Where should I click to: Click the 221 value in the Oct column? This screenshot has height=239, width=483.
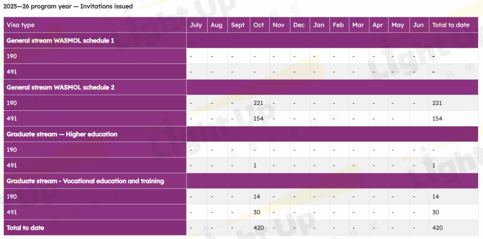(258, 103)
